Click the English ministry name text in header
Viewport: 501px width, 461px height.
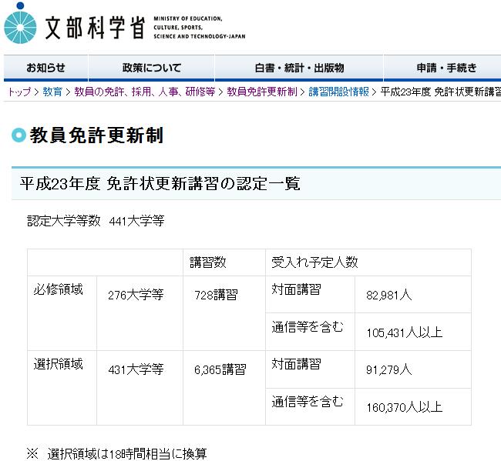(199, 27)
